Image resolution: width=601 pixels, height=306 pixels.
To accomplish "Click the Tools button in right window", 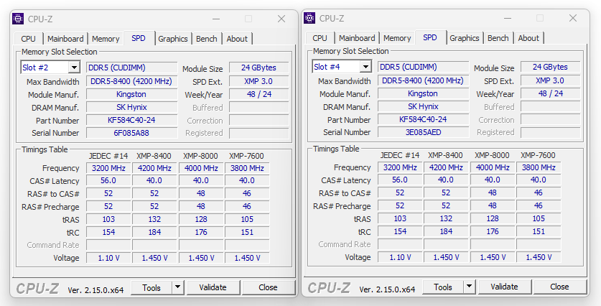I will click(443, 287).
